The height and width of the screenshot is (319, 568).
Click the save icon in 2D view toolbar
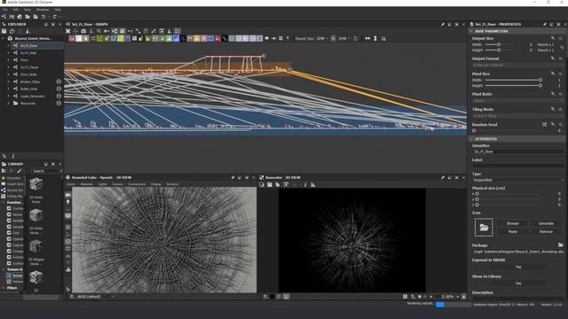(270, 185)
